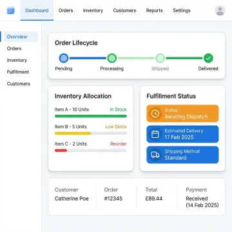Go to the Reports tab
Viewport: 232px width, 232px height.
155,10
